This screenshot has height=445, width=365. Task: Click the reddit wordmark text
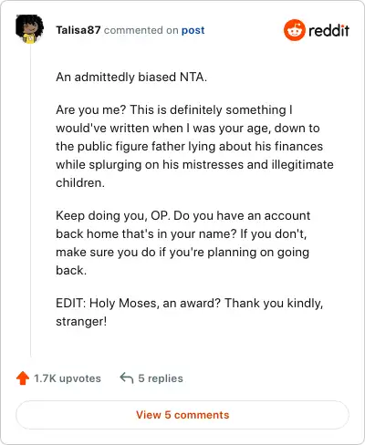[328, 30]
